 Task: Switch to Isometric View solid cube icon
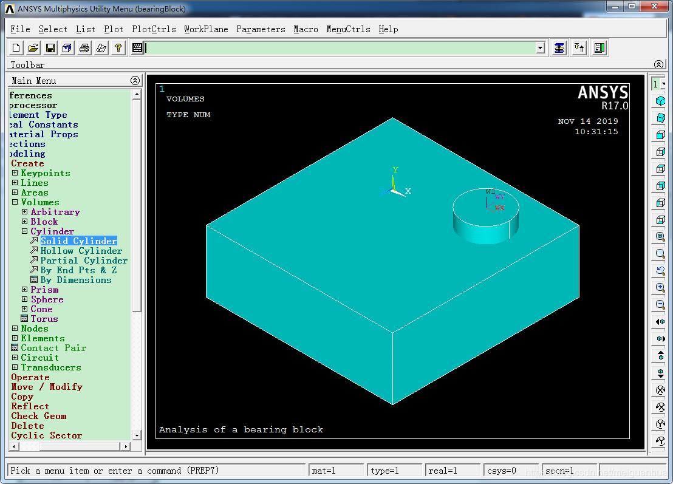[661, 101]
